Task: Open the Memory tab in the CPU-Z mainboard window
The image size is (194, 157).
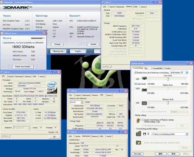Action: click(x=95, y=136)
